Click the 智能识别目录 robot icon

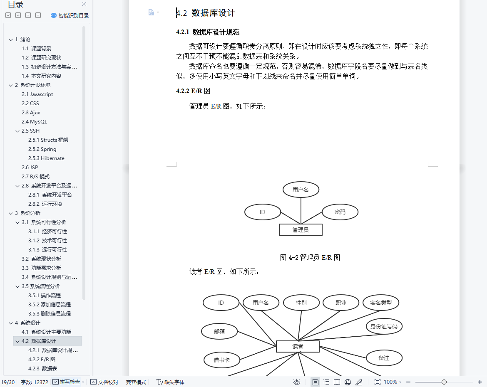click(x=53, y=15)
